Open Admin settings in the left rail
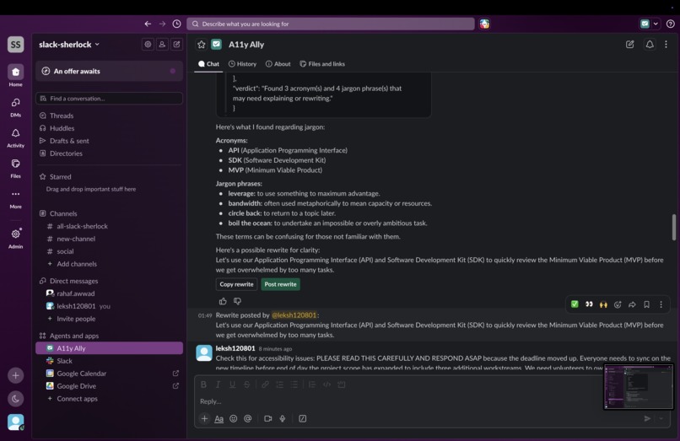Viewport: 680px width, 441px height. [16, 238]
